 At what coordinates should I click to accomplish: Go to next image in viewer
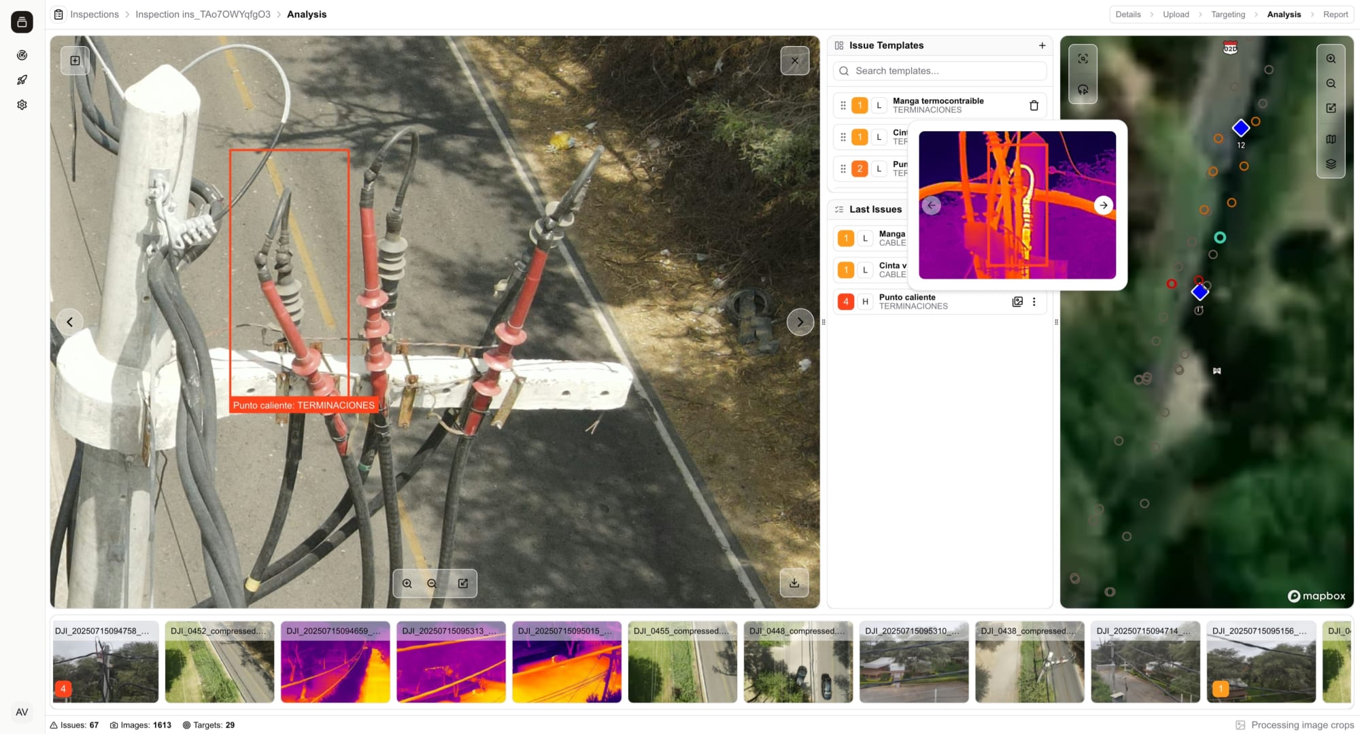[800, 321]
